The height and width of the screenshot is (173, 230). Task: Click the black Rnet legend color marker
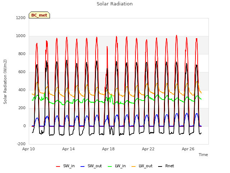(x=160, y=167)
